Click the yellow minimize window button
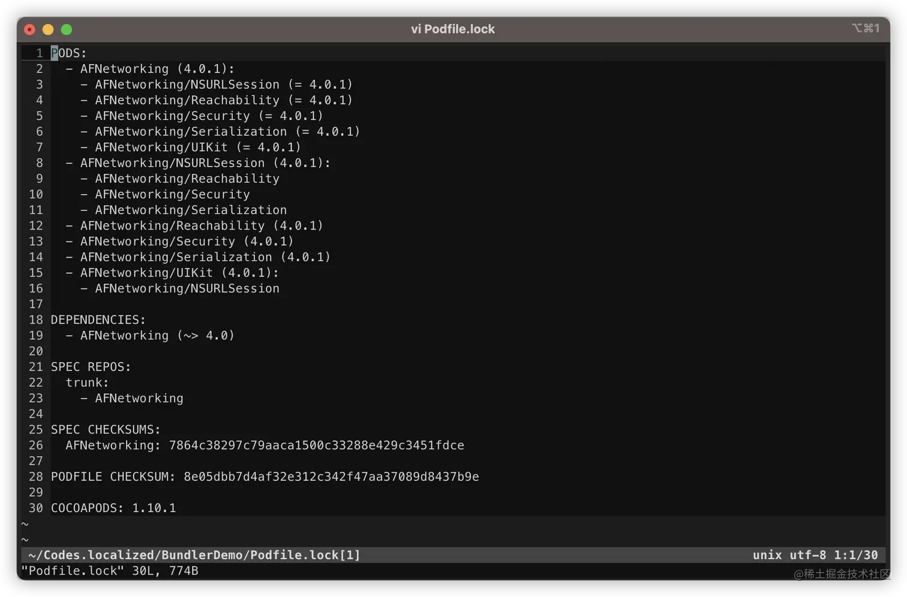This screenshot has height=597, width=907. 48,29
